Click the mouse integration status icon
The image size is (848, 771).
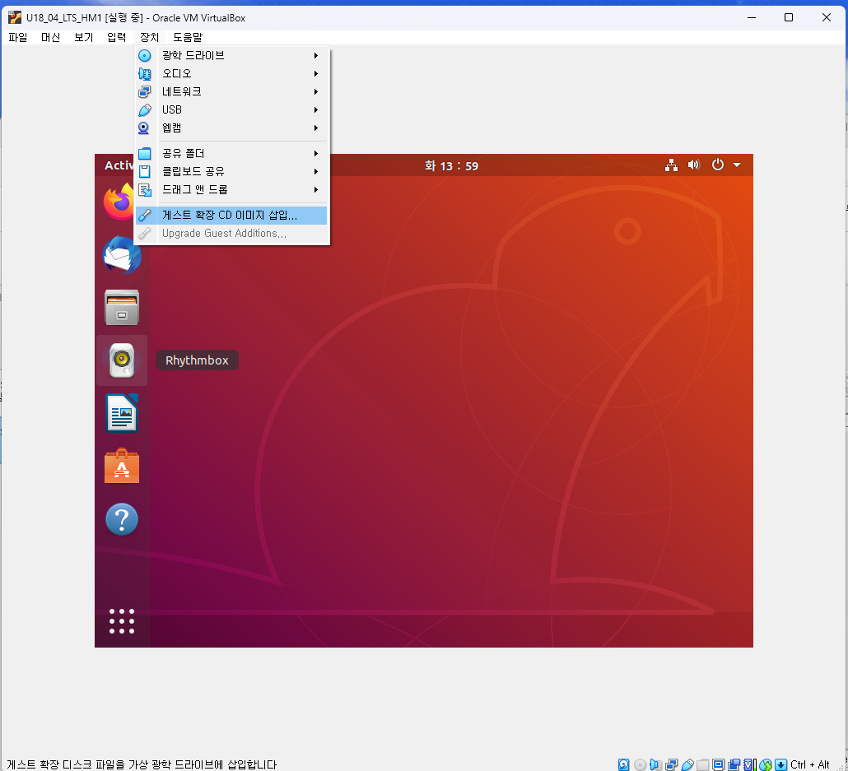coord(766,764)
